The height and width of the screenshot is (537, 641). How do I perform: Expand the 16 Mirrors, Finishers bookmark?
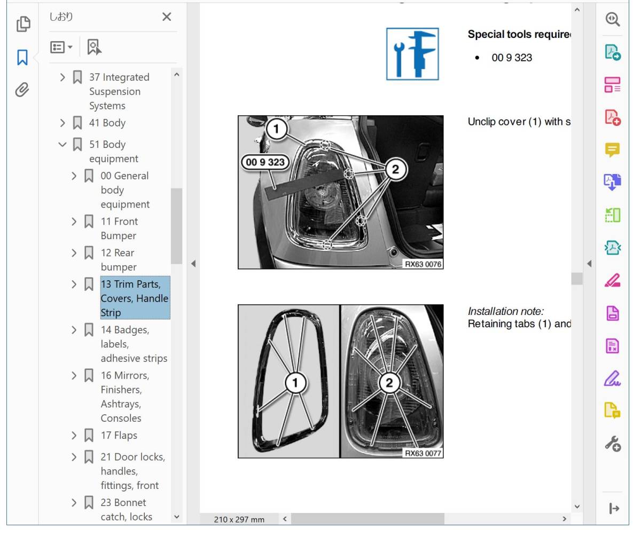tap(74, 375)
